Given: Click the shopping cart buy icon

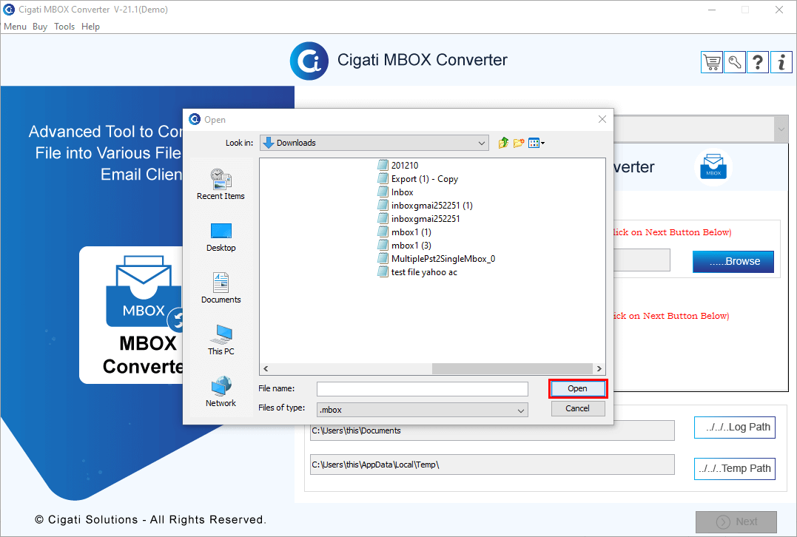Looking at the screenshot, I should tap(712, 62).
